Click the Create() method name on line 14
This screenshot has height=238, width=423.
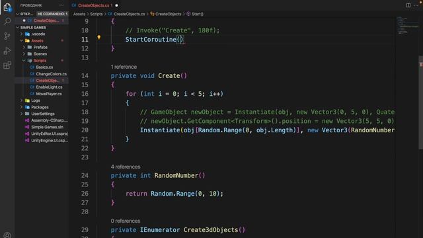(169, 76)
